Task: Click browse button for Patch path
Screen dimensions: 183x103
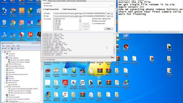Action: tap(112, 16)
